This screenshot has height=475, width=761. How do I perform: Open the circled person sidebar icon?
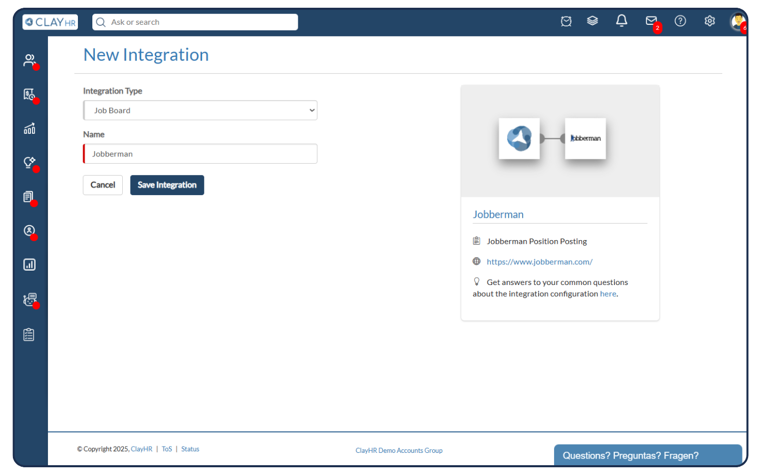click(x=29, y=231)
